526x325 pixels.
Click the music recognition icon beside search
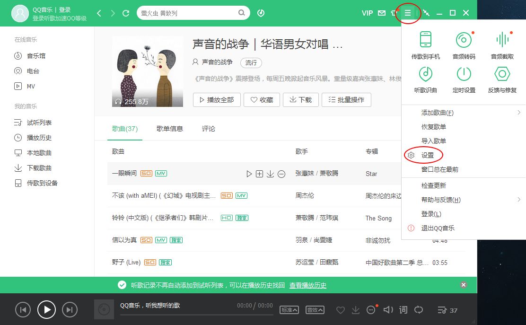click(261, 13)
